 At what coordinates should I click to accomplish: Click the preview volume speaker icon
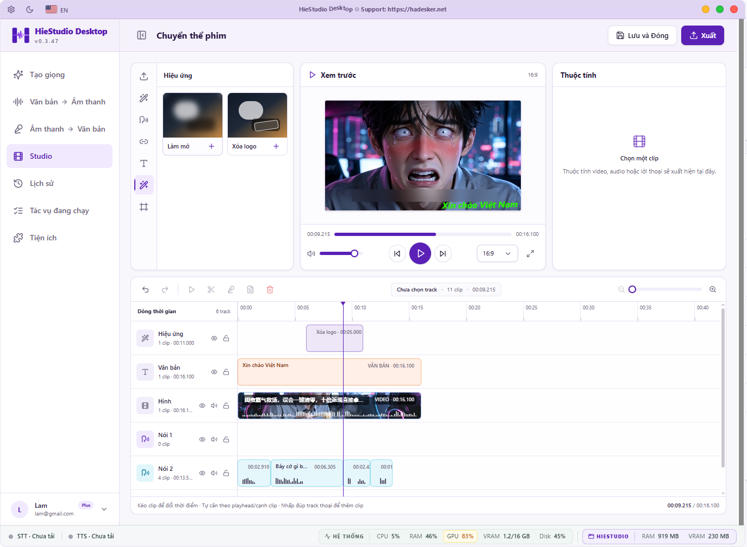tap(311, 253)
